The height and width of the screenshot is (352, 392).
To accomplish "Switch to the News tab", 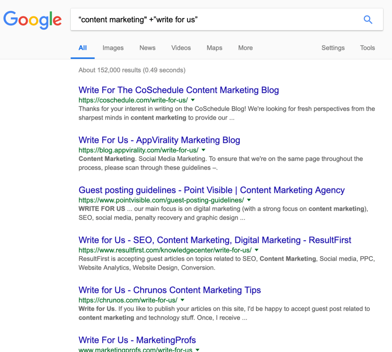I will (147, 48).
